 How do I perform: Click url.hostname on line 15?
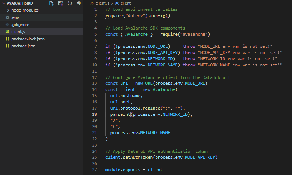click(x=125, y=96)
